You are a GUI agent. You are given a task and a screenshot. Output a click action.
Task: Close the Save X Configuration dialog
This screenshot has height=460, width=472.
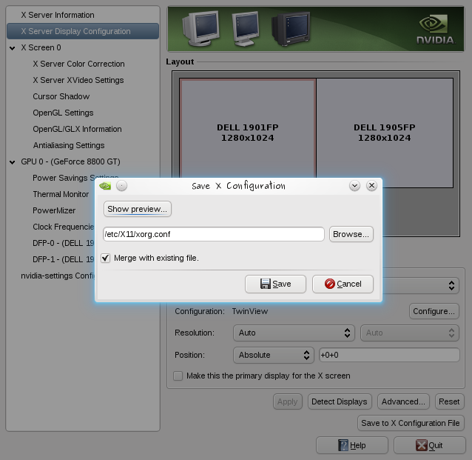[371, 186]
